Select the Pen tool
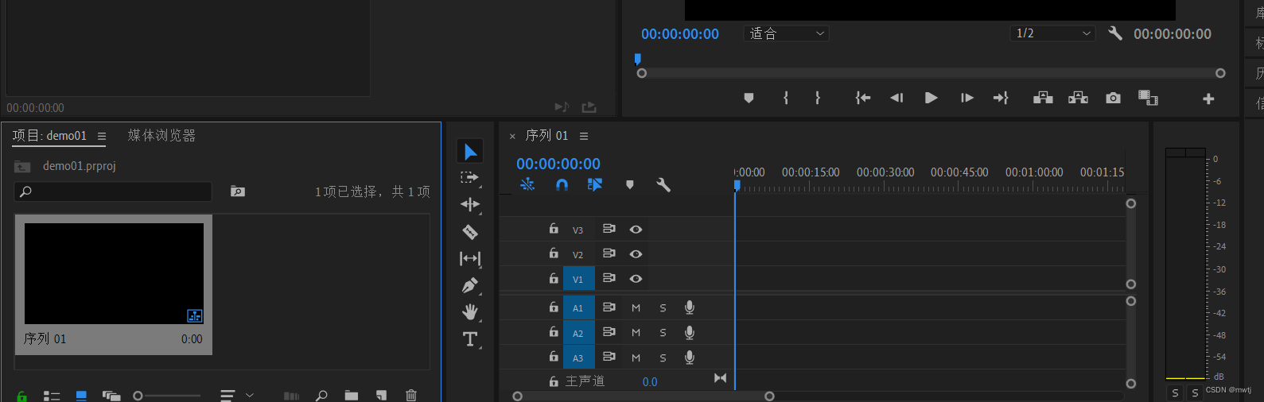 coord(470,285)
